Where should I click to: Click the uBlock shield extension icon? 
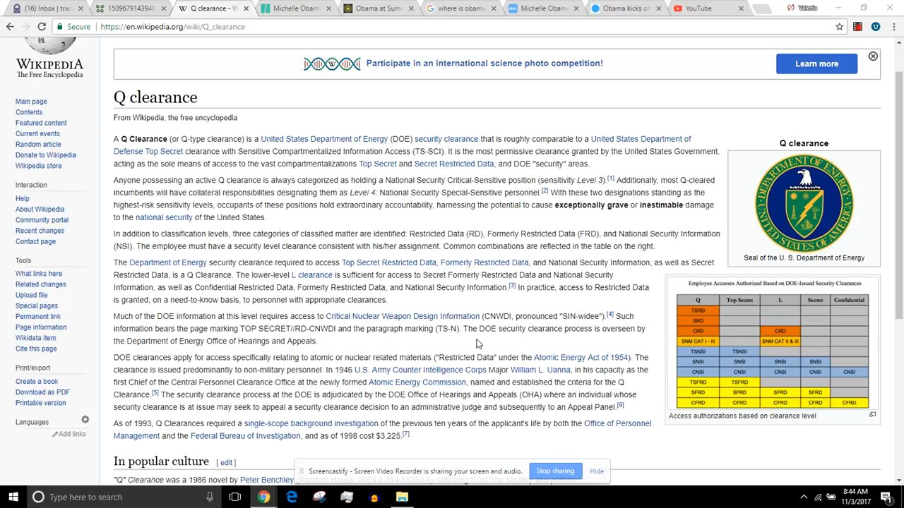coord(876,26)
